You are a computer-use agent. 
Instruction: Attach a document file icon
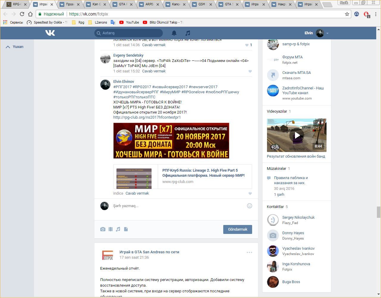click(x=126, y=229)
